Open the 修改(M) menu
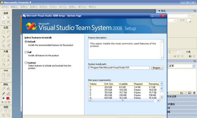197x118 pixels. pyautogui.click(x=43, y=7)
